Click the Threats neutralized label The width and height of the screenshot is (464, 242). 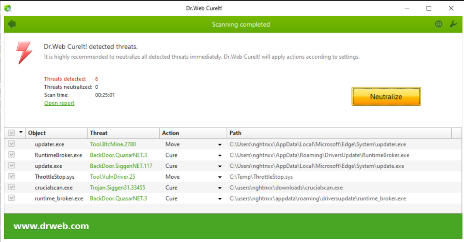(68, 87)
